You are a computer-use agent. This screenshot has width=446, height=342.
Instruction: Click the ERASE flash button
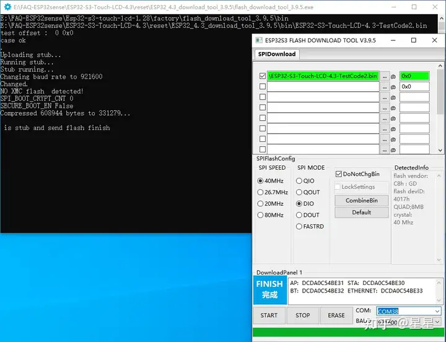[x=336, y=315]
